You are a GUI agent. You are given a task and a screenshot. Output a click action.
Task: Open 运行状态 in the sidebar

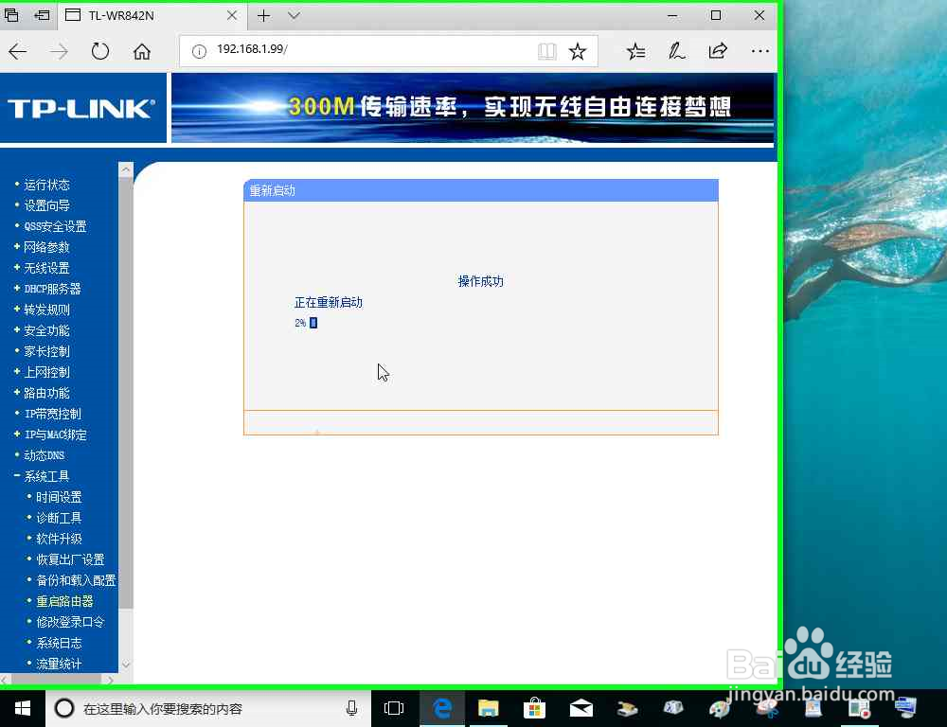coord(46,185)
